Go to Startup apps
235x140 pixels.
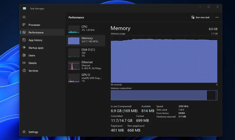[36, 48]
